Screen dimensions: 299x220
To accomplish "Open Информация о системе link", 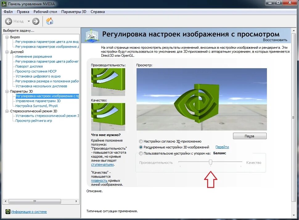I will (29, 212).
